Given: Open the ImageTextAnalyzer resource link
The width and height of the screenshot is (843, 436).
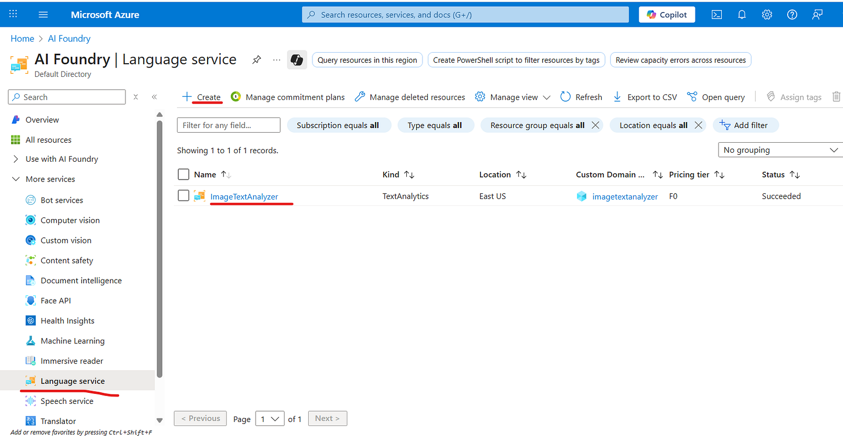Looking at the screenshot, I should pos(244,196).
